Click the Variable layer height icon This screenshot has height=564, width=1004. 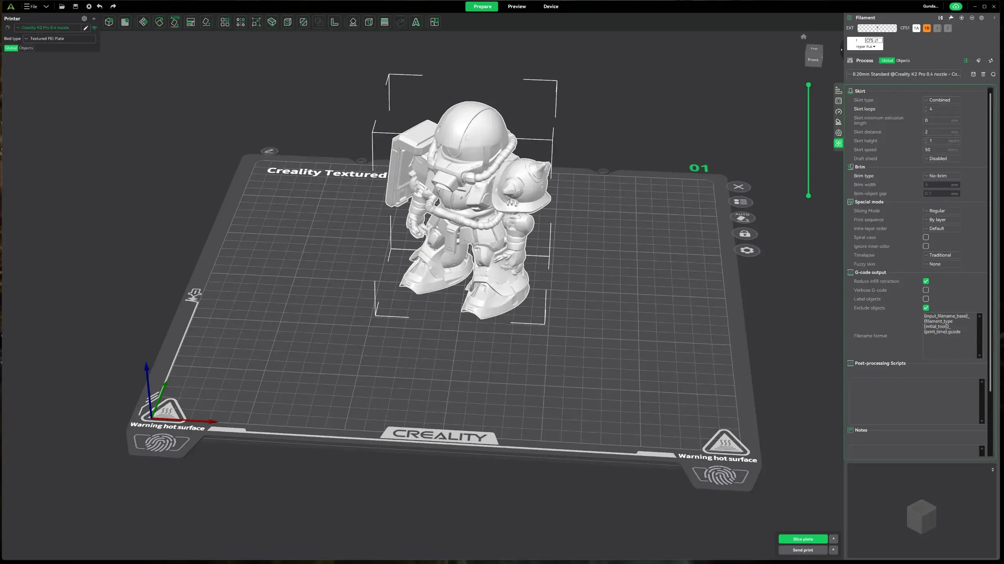[x=384, y=22]
